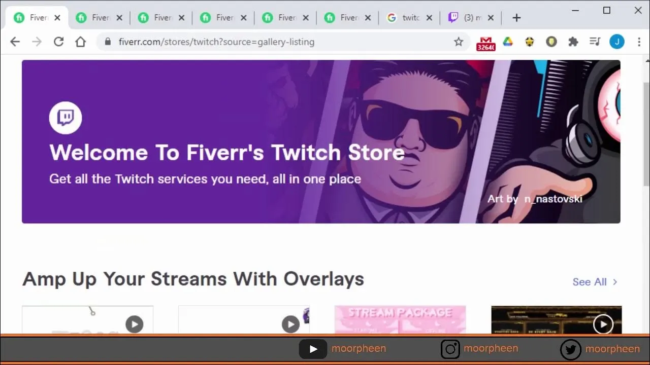Open the See All overlays link
Viewport: 650px width, 365px height.
(x=590, y=282)
